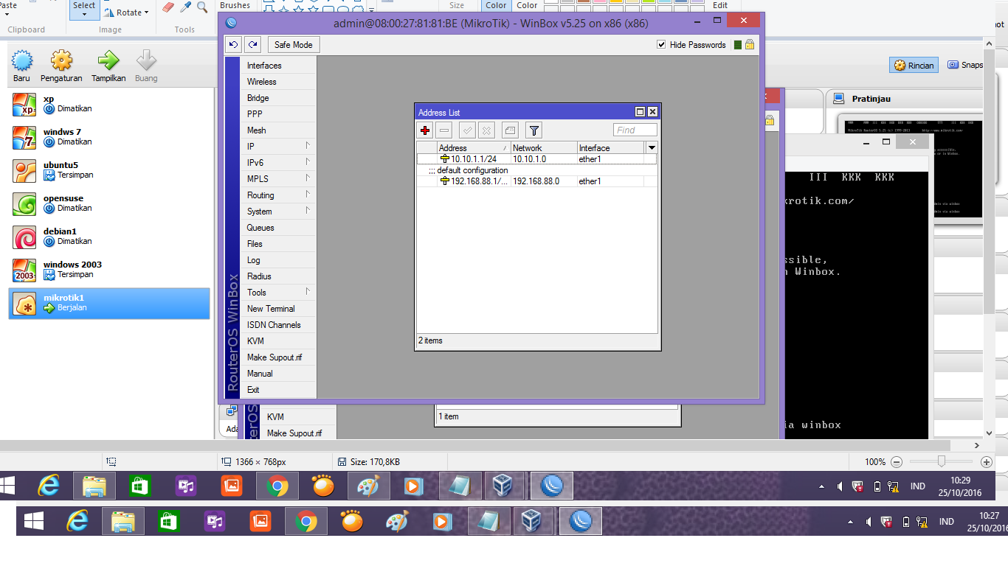The width and height of the screenshot is (1008, 566).
Task: Click the Enable checkmark in Address List toolbar
Action: click(467, 130)
